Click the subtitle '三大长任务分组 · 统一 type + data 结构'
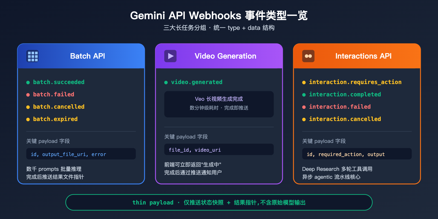 [x=219, y=28]
